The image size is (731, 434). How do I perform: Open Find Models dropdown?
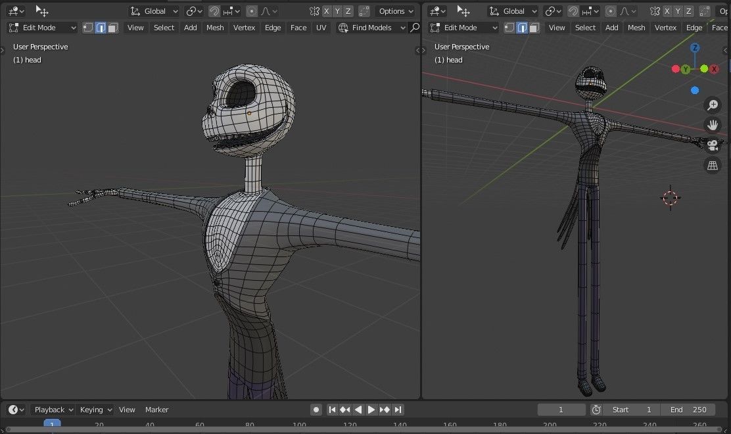click(x=371, y=28)
